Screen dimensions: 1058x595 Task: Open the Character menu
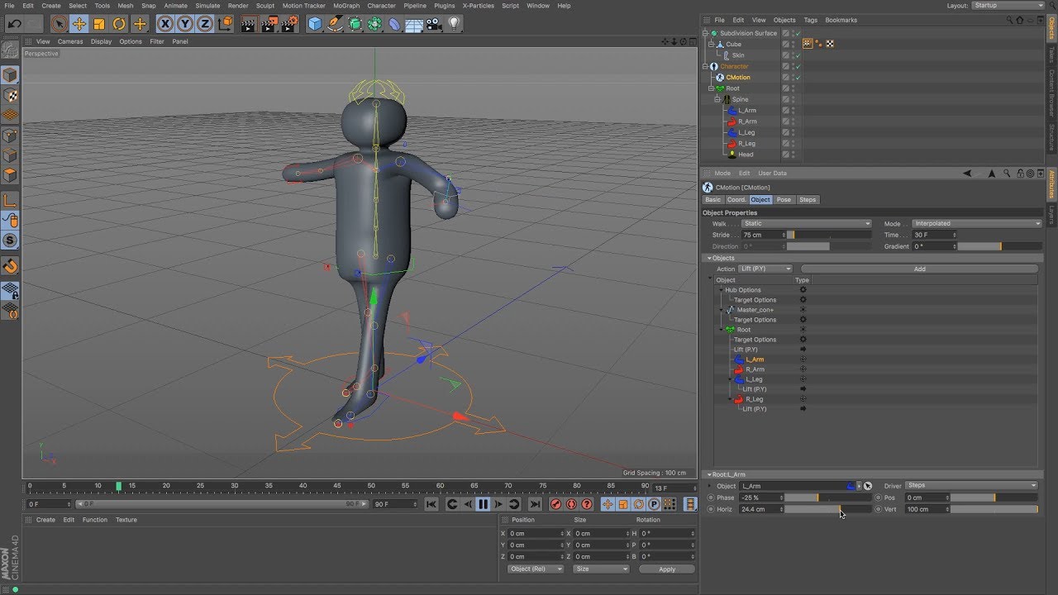pos(381,6)
